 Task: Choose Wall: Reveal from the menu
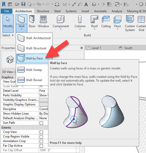pyautogui.click(x=32, y=80)
